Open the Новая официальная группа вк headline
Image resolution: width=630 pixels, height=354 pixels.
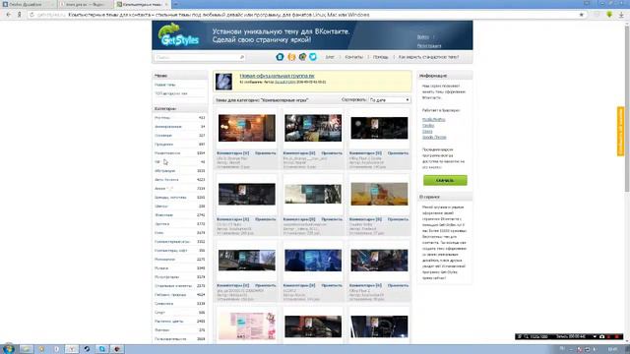tap(277, 76)
